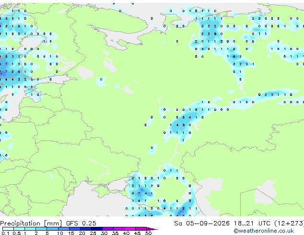Screen dimensions: 304x235
Task: Click the legend scale value 10
Action: [60, 233]
